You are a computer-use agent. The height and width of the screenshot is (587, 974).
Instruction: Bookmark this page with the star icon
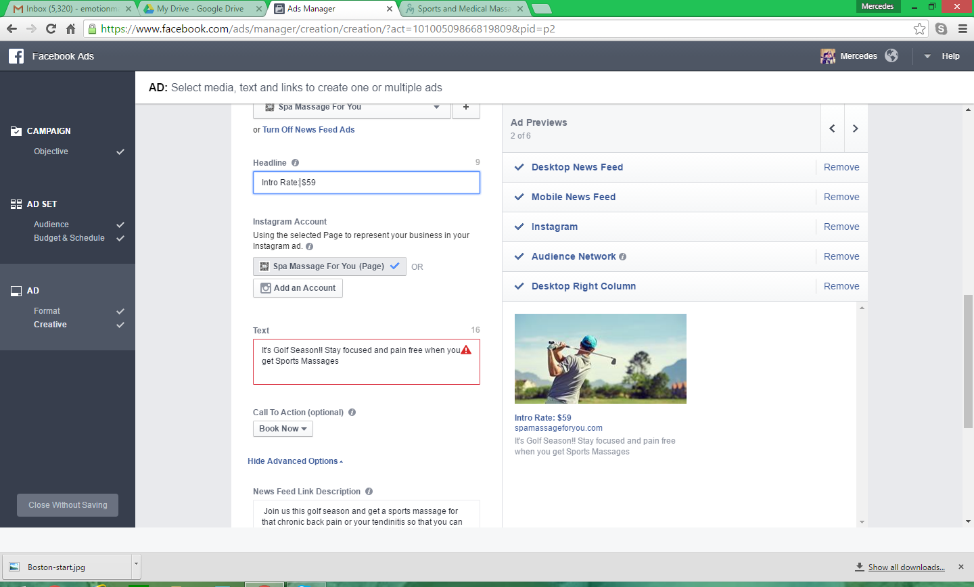tap(919, 28)
